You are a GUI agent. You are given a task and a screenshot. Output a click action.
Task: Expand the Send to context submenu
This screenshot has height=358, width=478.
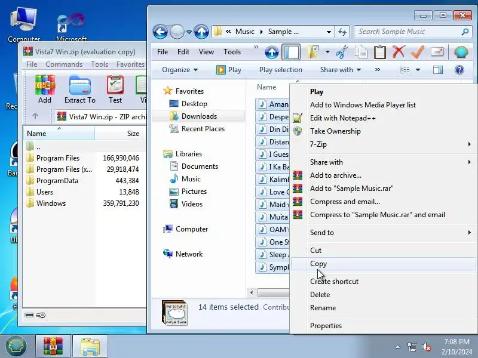coord(384,233)
